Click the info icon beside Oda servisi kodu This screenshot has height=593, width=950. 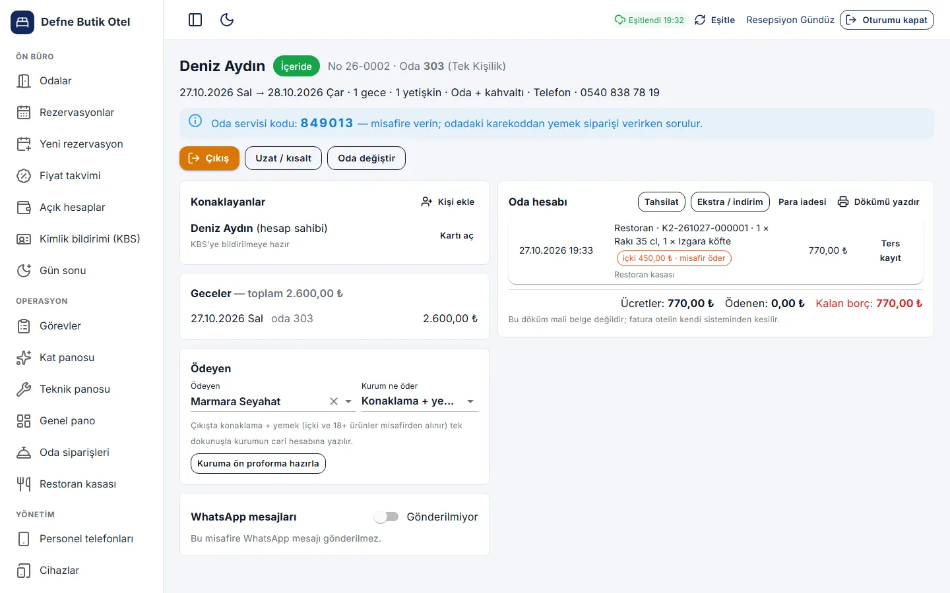[195, 121]
